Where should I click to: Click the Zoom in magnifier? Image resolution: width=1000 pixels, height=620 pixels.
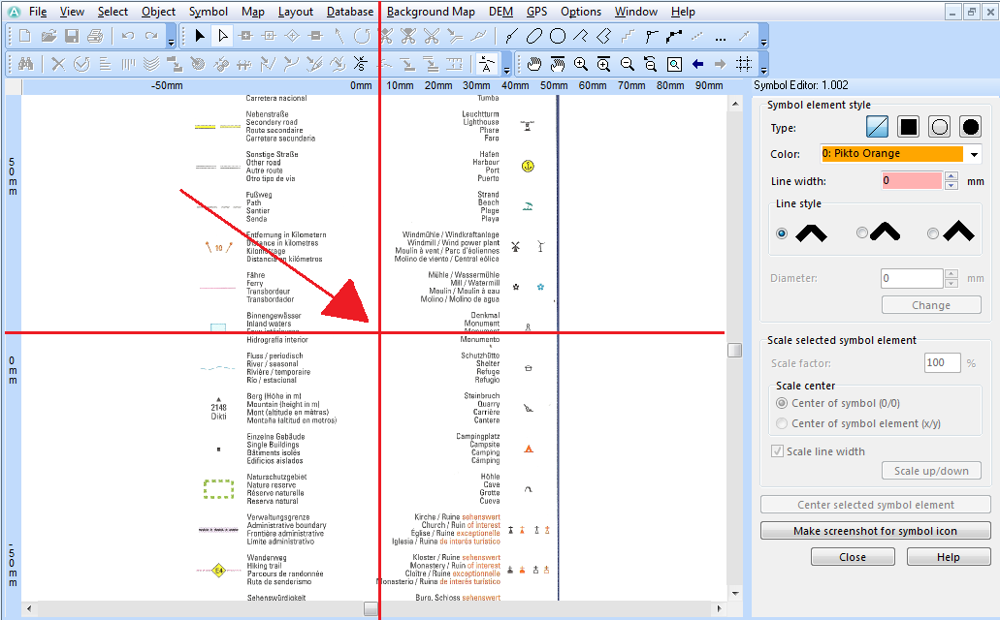[580, 64]
